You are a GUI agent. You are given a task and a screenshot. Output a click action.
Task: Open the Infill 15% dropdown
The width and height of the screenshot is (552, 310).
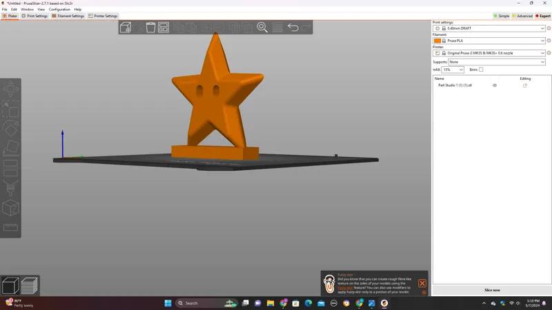[x=453, y=70]
